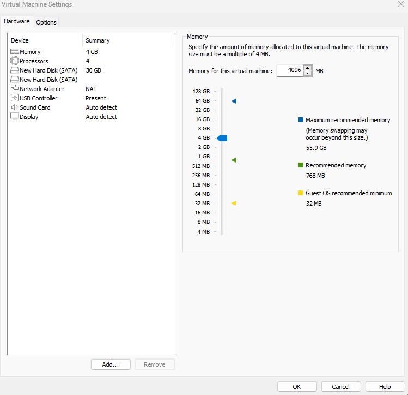Switch to the Options tab
The width and height of the screenshot is (408, 395).
pos(46,22)
